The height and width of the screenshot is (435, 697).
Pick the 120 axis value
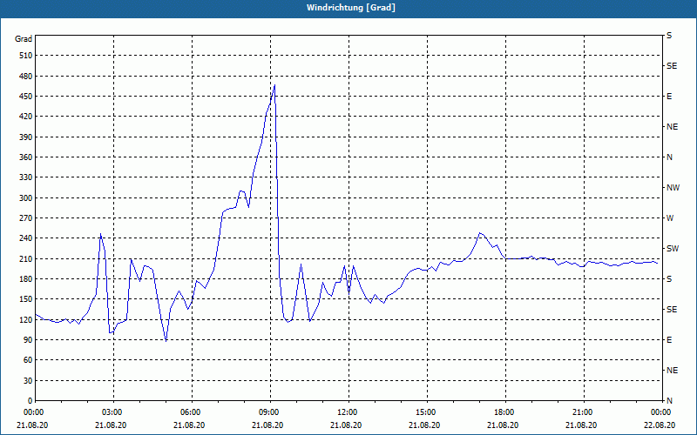tap(26, 319)
